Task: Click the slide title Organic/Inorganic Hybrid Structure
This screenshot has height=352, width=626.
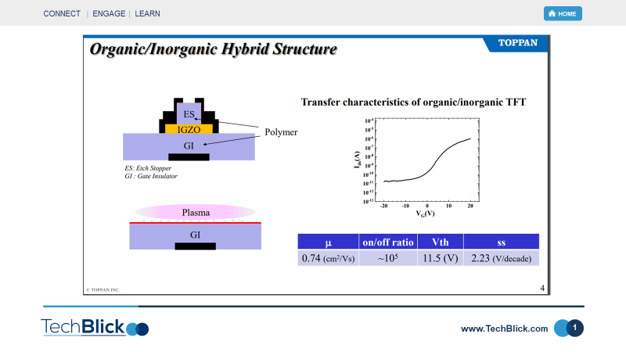Action: 213,49
